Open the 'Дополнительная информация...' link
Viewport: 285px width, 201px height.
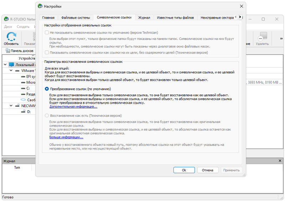73,107
